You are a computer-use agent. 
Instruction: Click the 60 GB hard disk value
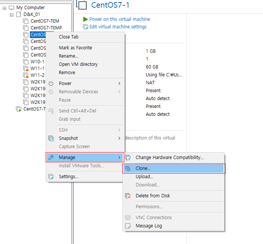coord(152,67)
